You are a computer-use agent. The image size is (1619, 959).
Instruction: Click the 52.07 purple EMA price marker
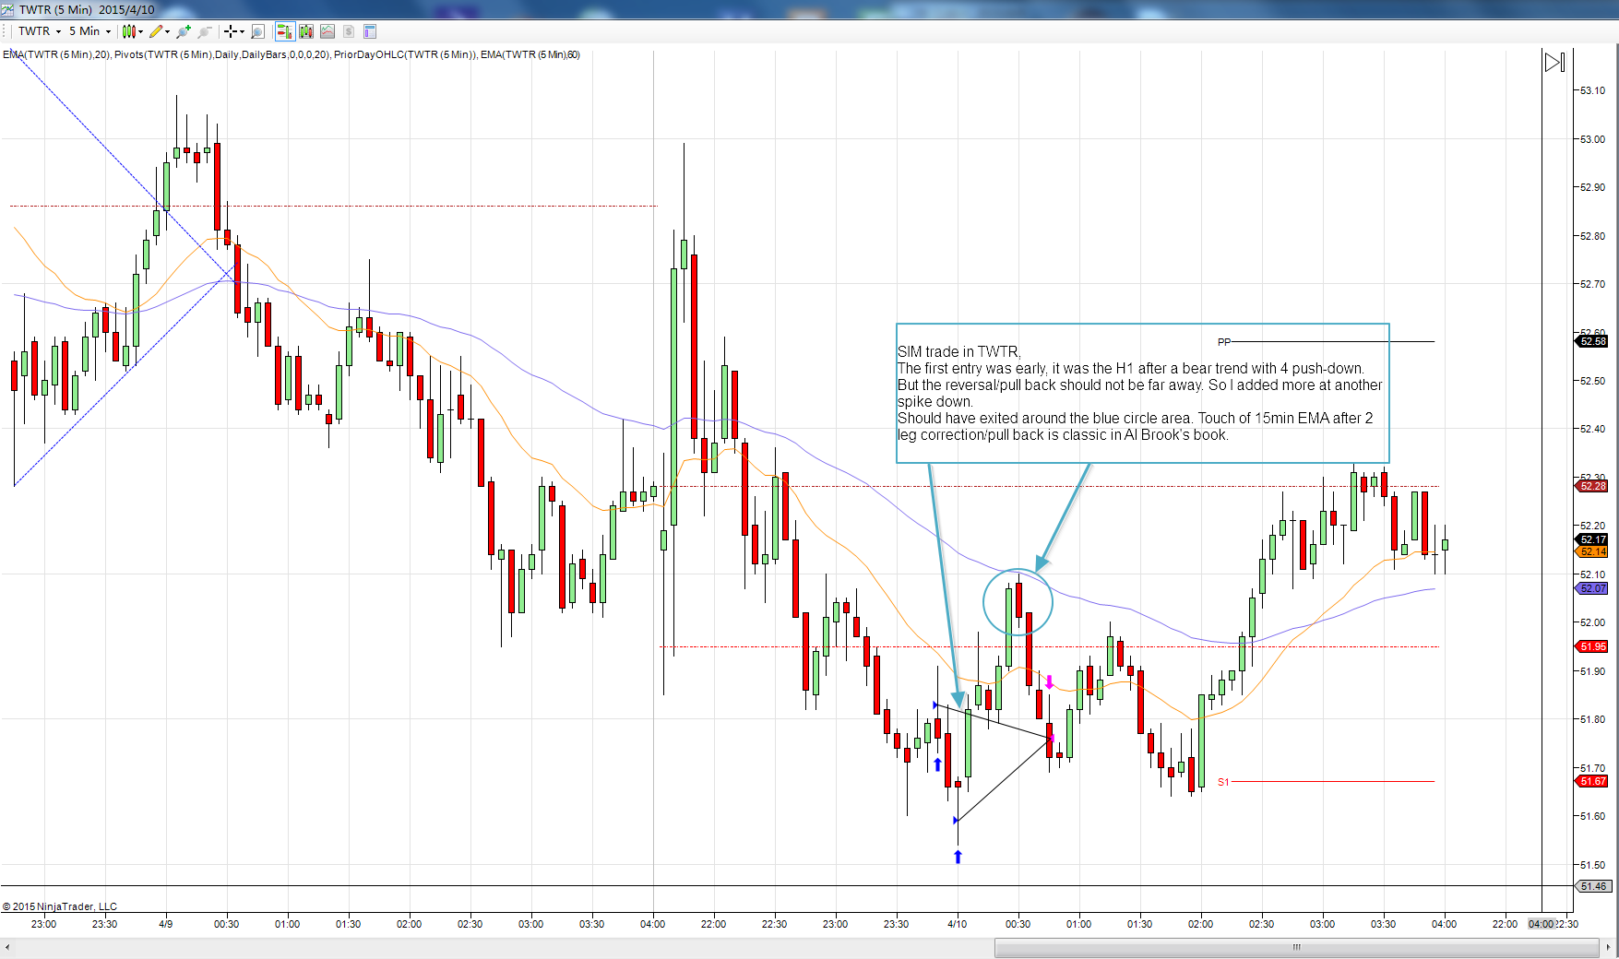tap(1592, 588)
